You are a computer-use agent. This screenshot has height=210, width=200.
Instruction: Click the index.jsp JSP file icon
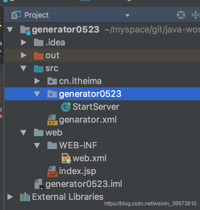(53, 171)
